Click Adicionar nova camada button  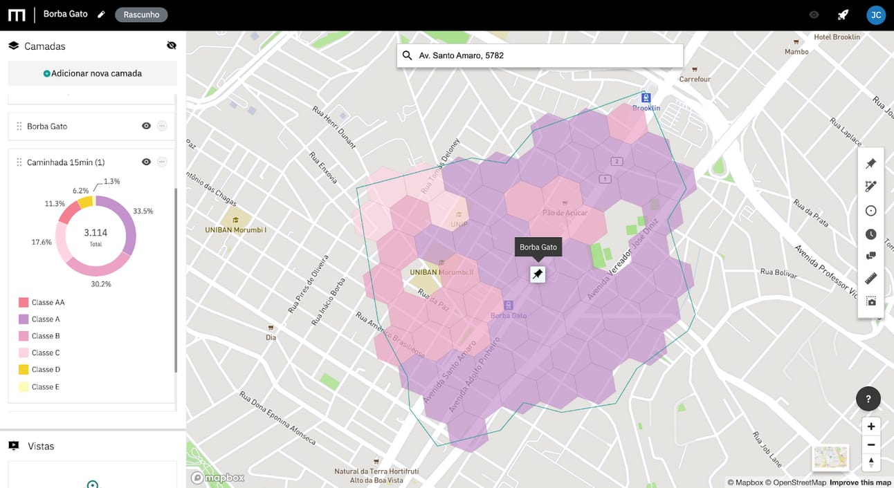93,73
